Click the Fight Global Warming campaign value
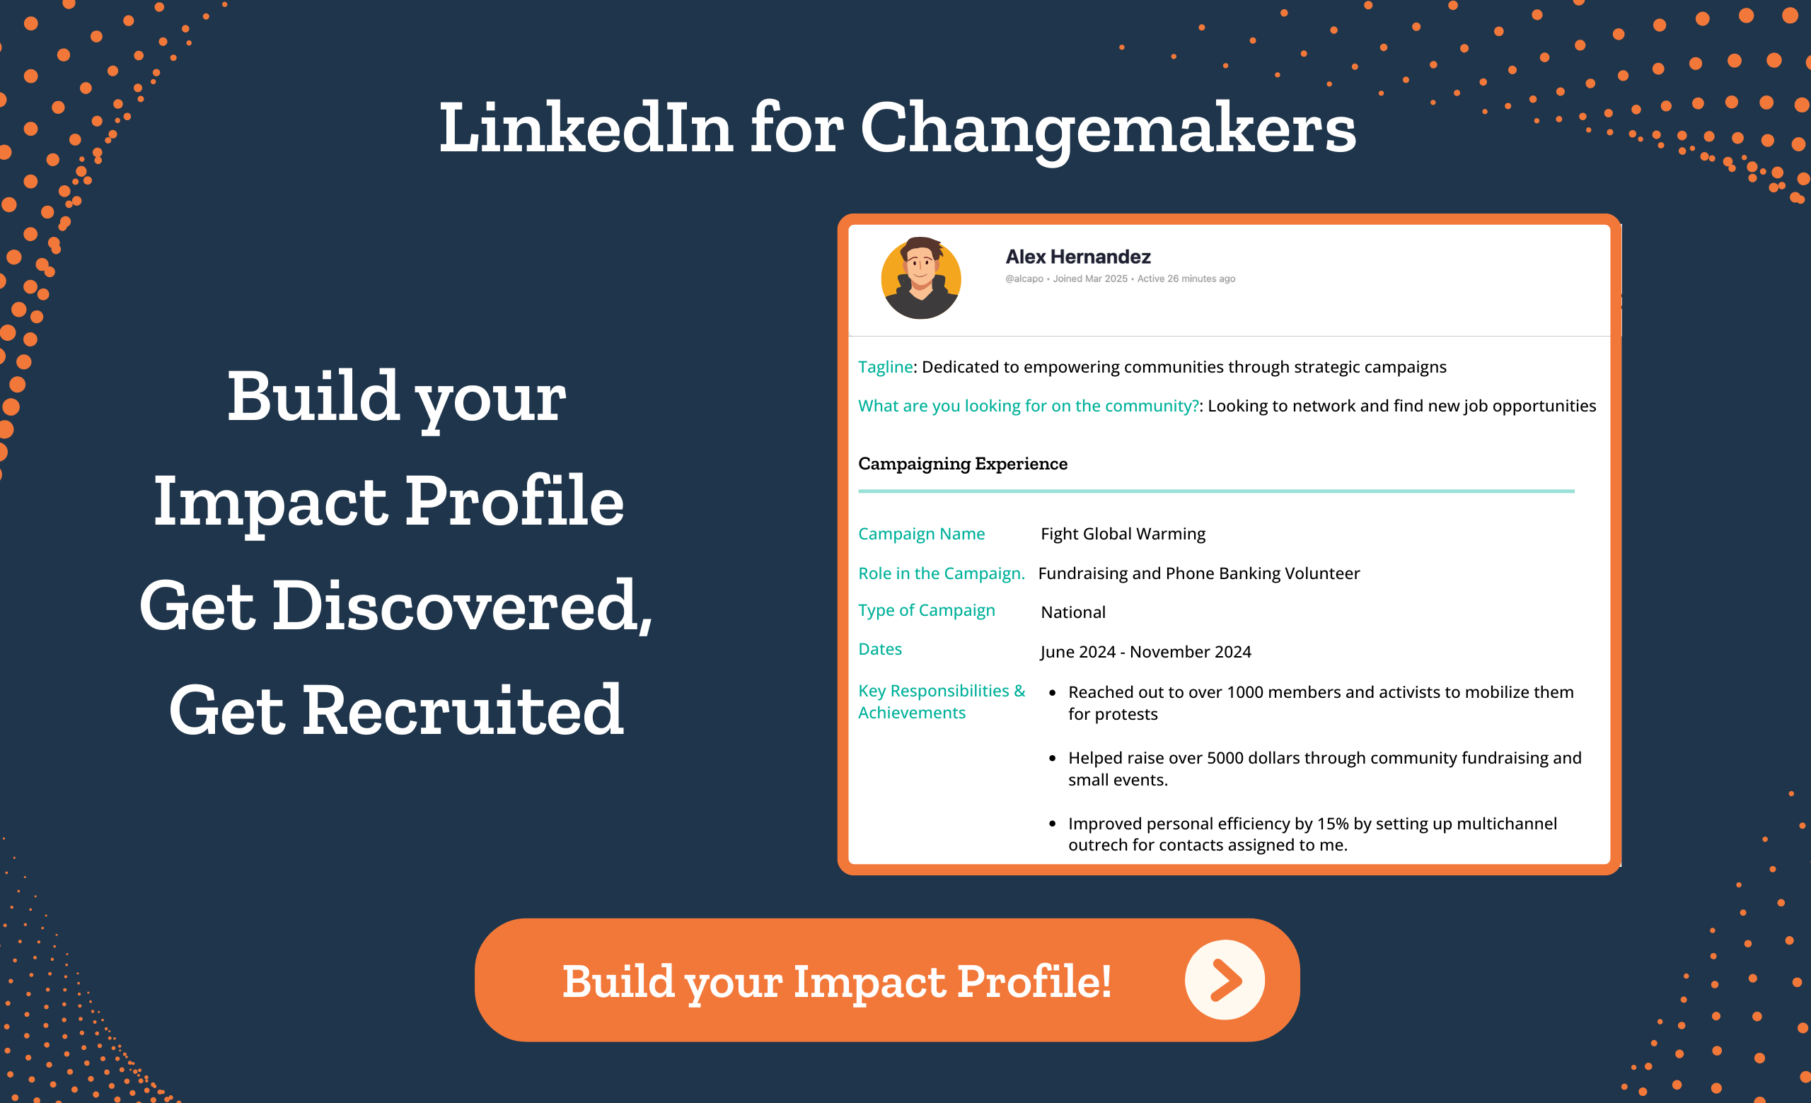Screen dimensions: 1811x1103 click(x=1122, y=534)
